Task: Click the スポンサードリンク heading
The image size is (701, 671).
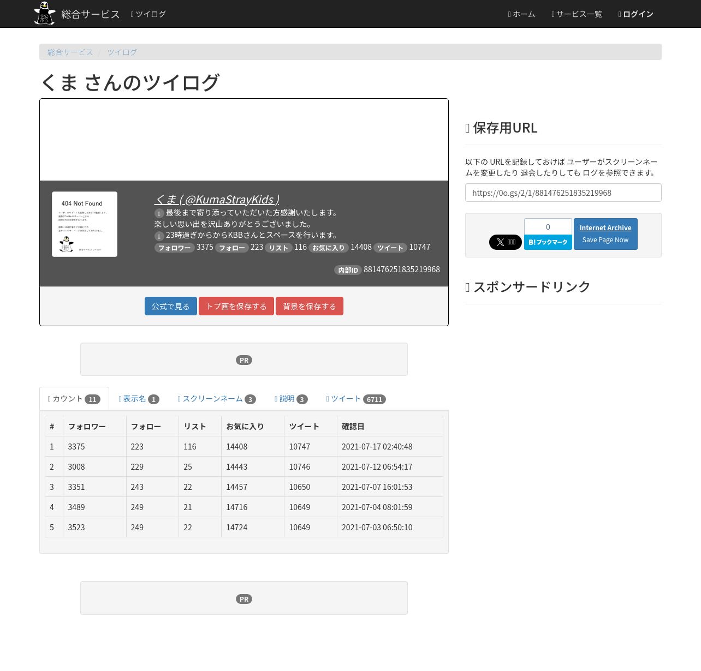Action: click(527, 287)
